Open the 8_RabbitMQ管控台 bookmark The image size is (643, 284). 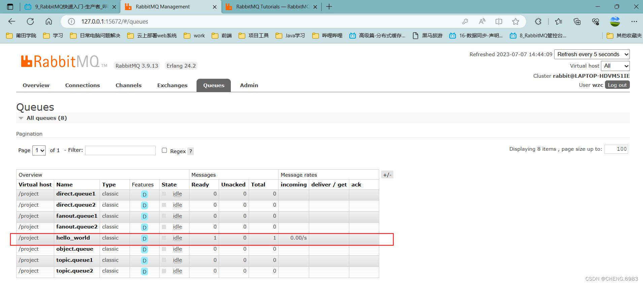[x=538, y=36]
